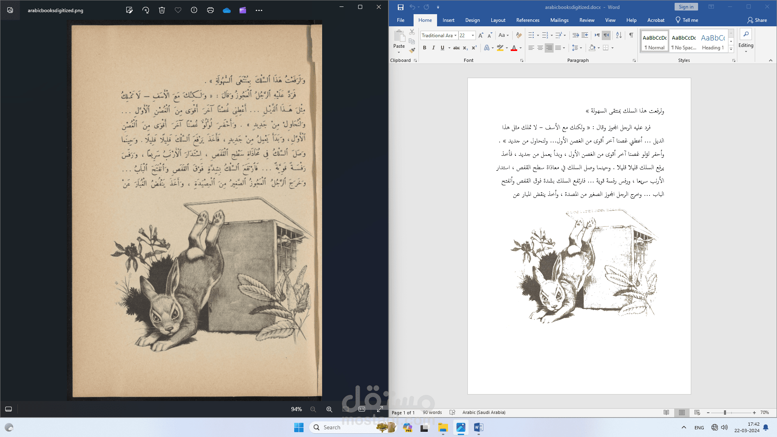Open Change Case Aa dropdown
The width and height of the screenshot is (777, 437).
503,36
